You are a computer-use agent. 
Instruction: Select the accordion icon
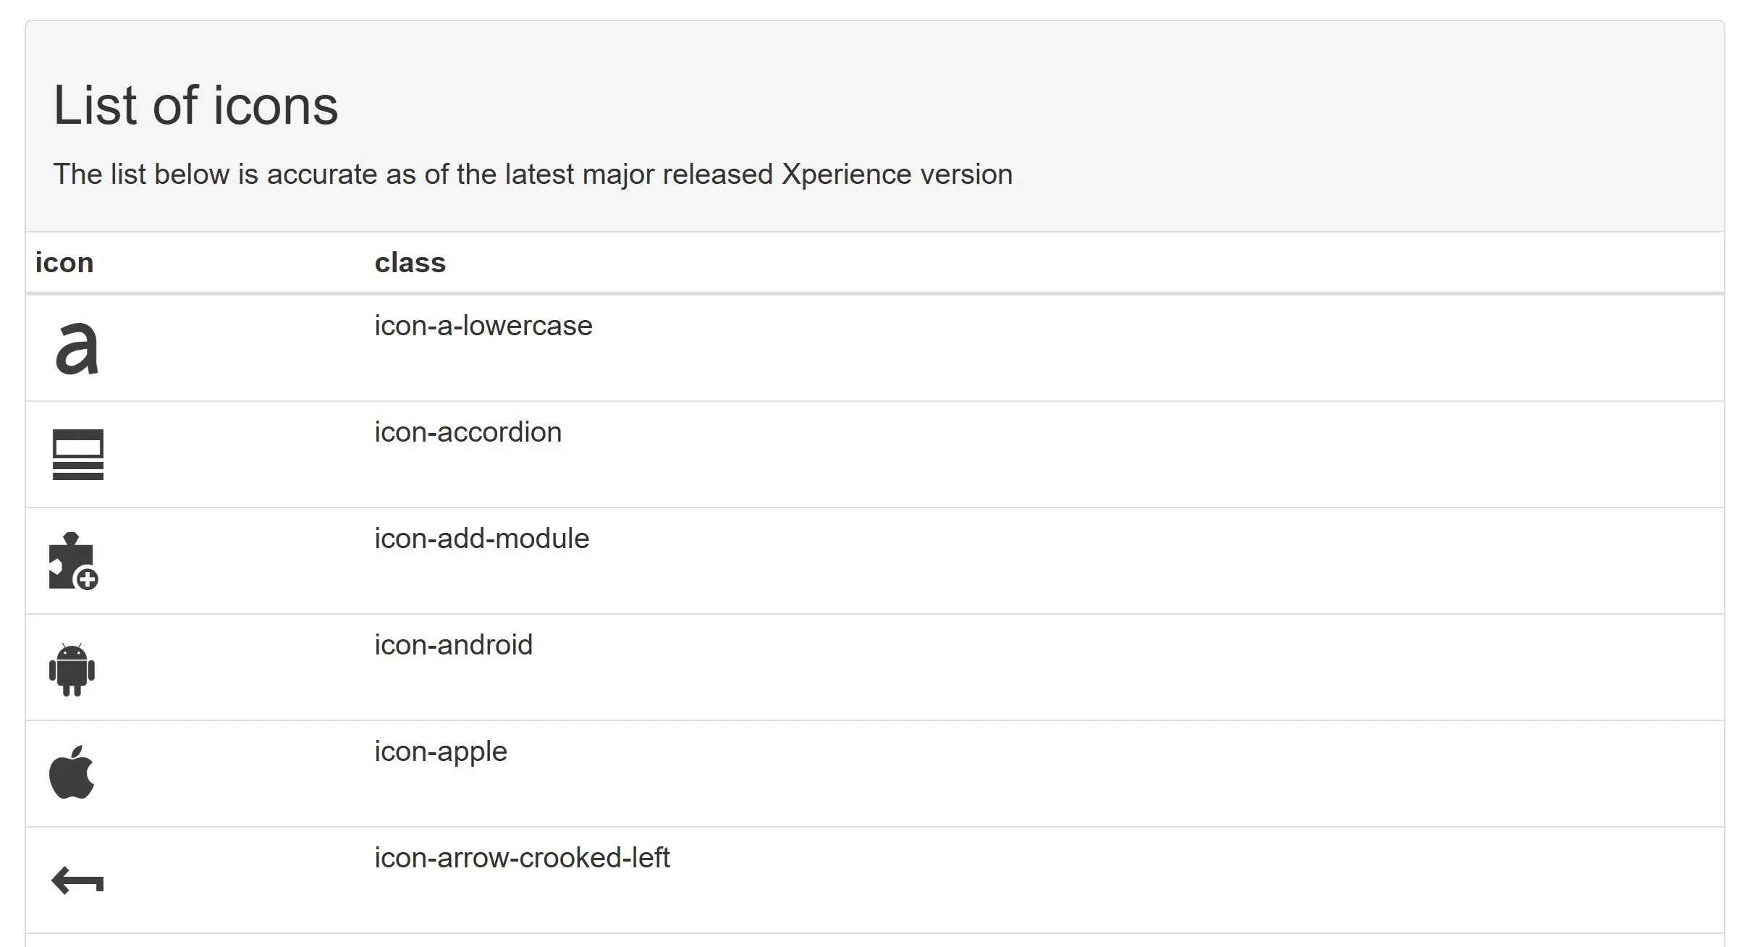(x=78, y=455)
